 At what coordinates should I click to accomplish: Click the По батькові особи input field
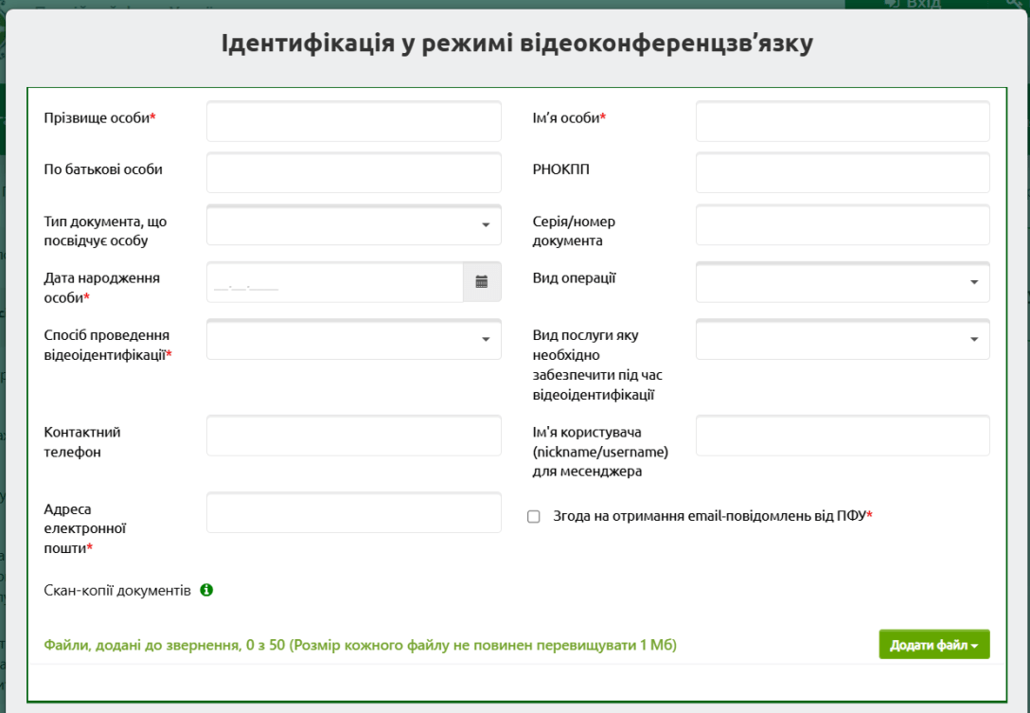click(x=353, y=171)
